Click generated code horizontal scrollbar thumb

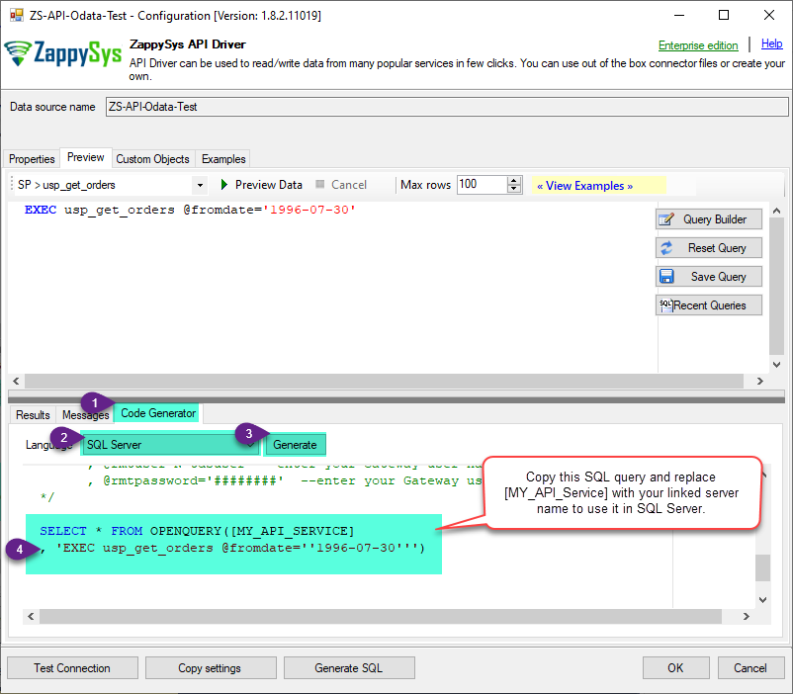point(381,616)
